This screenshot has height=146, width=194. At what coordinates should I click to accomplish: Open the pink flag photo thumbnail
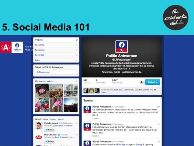click(56, 105)
